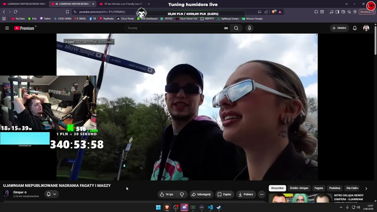Viewport: 377px width, 212px height.
Task: Reload the current YouTube page
Action: (16, 12)
